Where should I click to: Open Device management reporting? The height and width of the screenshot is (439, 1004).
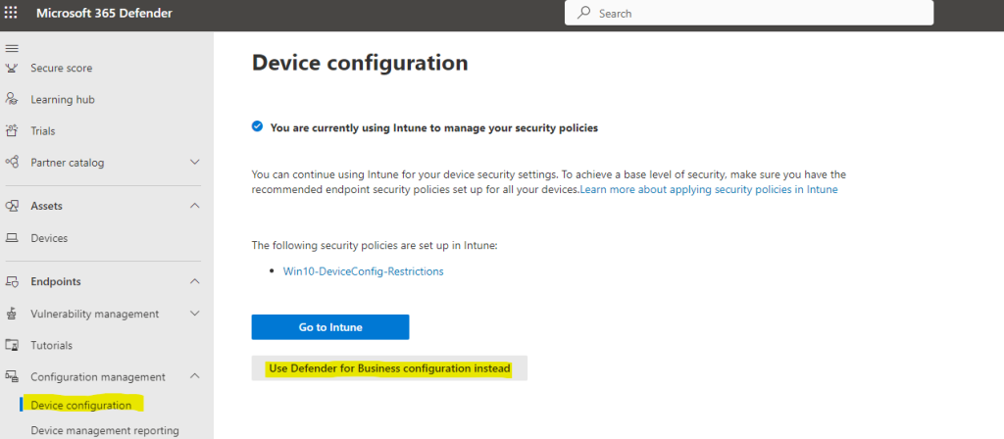pyautogui.click(x=105, y=431)
